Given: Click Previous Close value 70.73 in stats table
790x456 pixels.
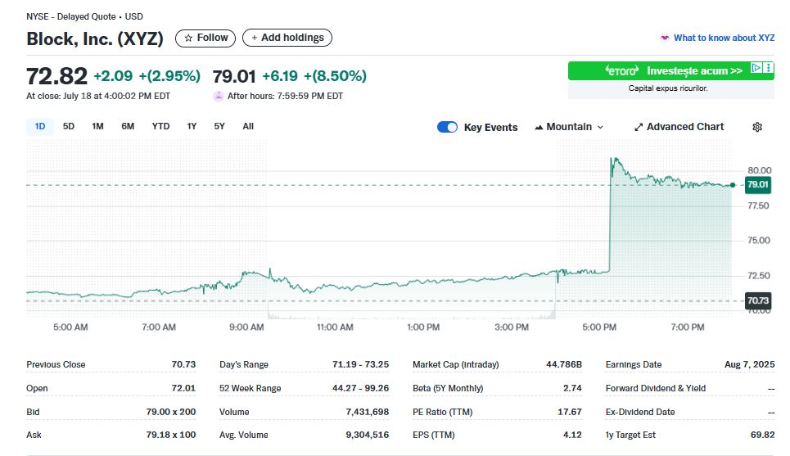Looking at the screenshot, I should pyautogui.click(x=183, y=364).
